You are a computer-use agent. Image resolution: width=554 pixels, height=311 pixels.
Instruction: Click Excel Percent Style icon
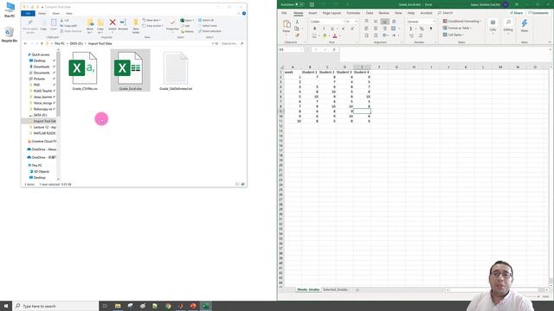(x=422, y=29)
